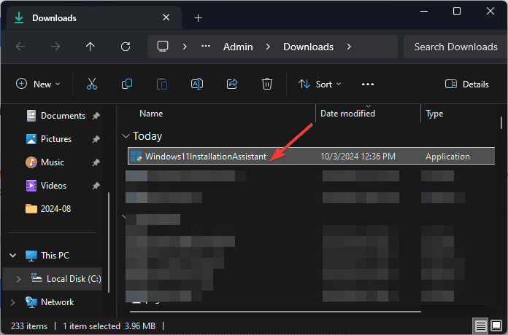508x335 pixels.
Task: Click the Search Downloads box
Action: (455, 47)
